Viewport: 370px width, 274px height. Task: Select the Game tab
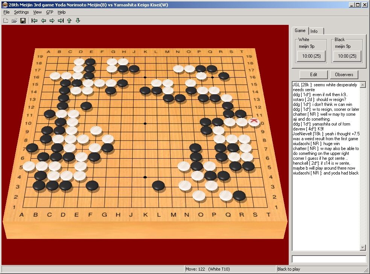[300, 31]
